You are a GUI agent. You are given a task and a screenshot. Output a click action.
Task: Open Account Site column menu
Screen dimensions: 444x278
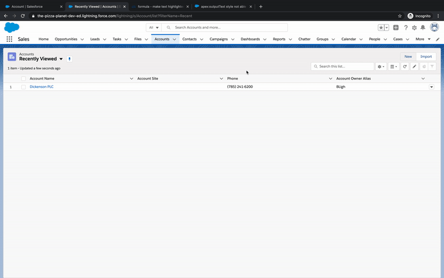(221, 78)
